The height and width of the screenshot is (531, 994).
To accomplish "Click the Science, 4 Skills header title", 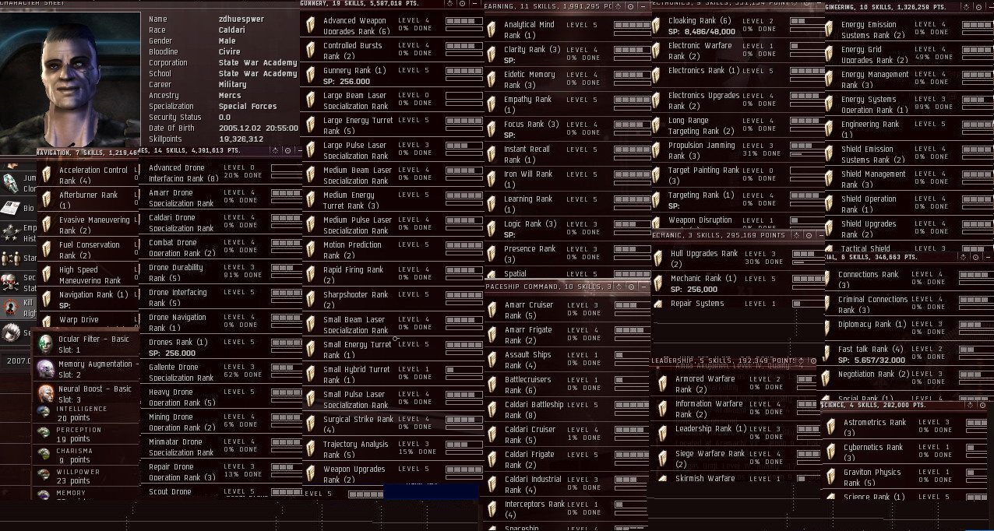I will click(x=872, y=406).
